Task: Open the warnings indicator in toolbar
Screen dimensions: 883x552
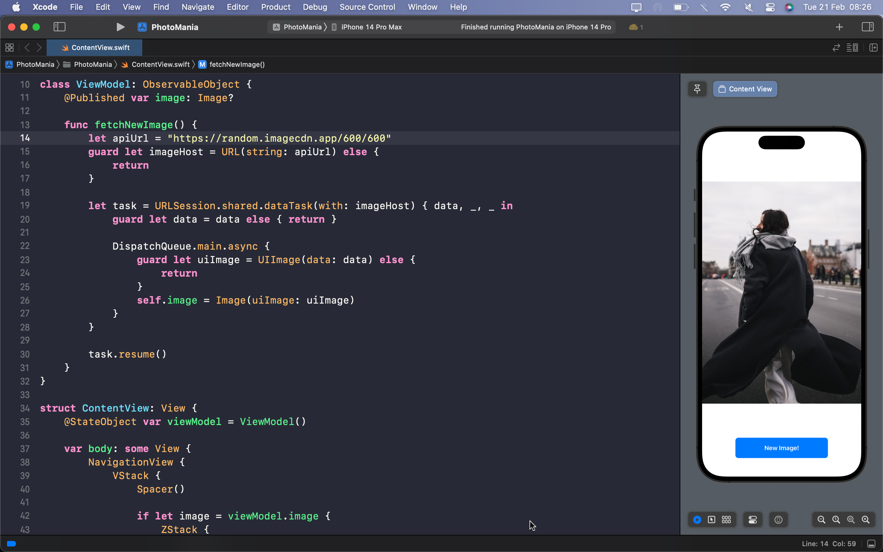Action: coord(636,27)
